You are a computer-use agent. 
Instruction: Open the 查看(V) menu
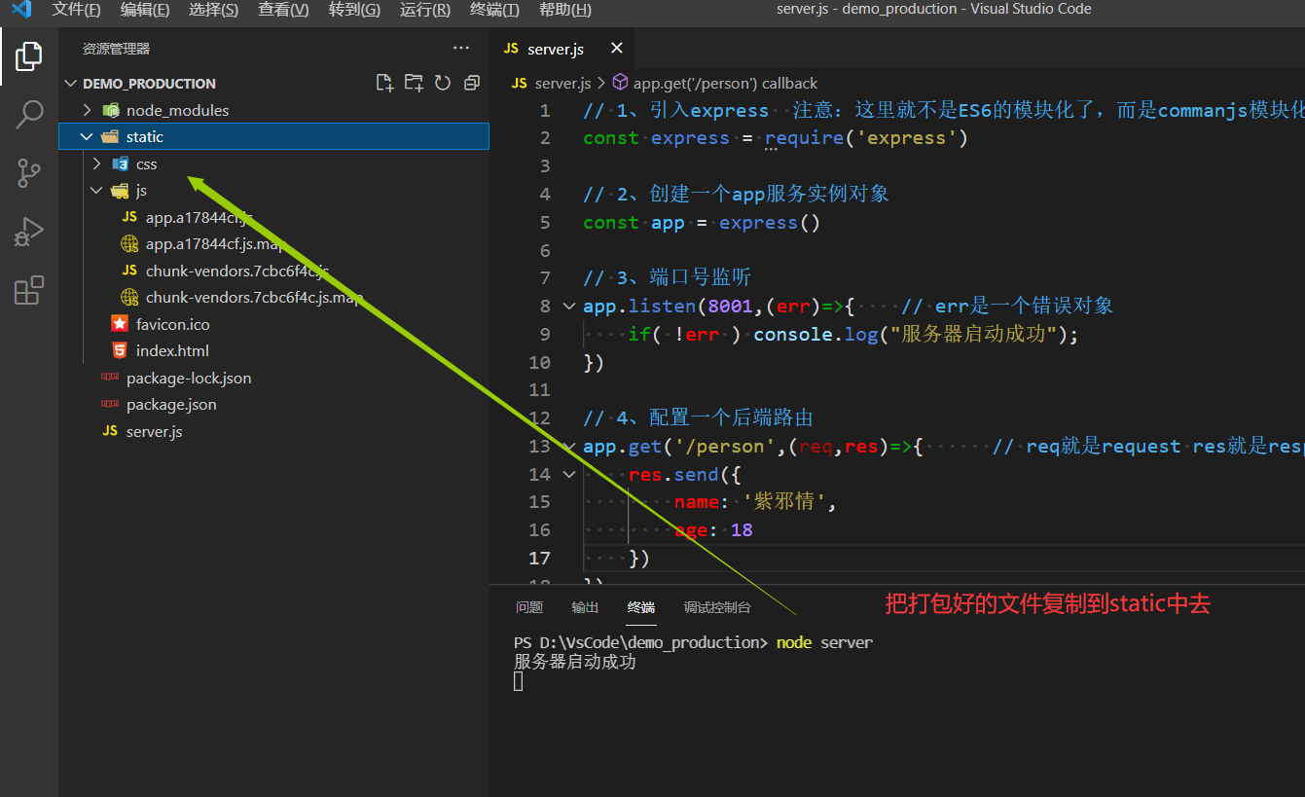pyautogui.click(x=283, y=10)
